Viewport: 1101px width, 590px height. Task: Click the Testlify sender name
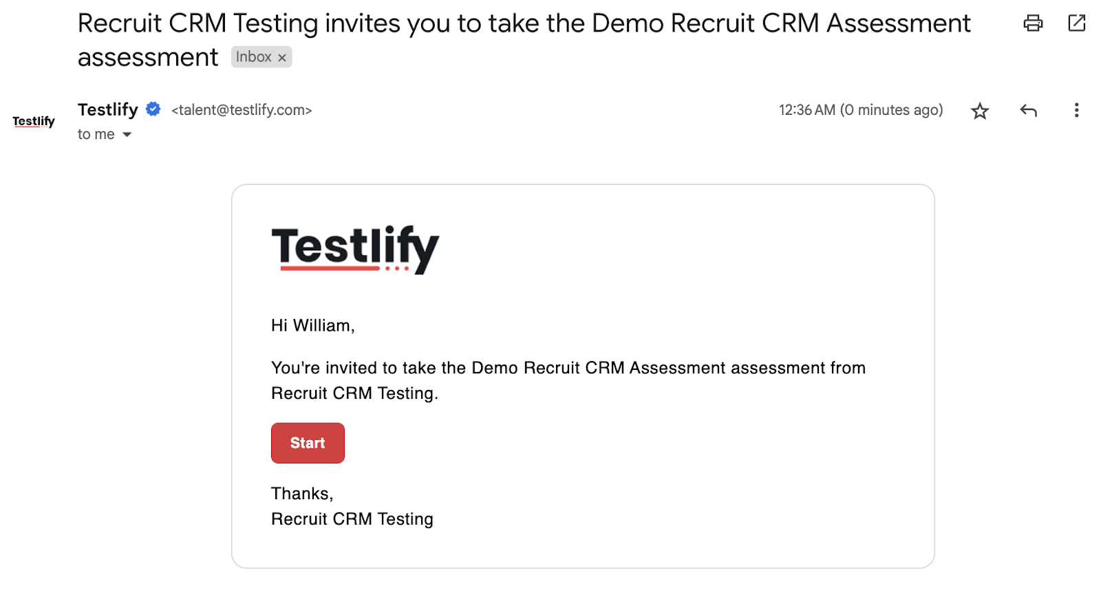pos(108,109)
